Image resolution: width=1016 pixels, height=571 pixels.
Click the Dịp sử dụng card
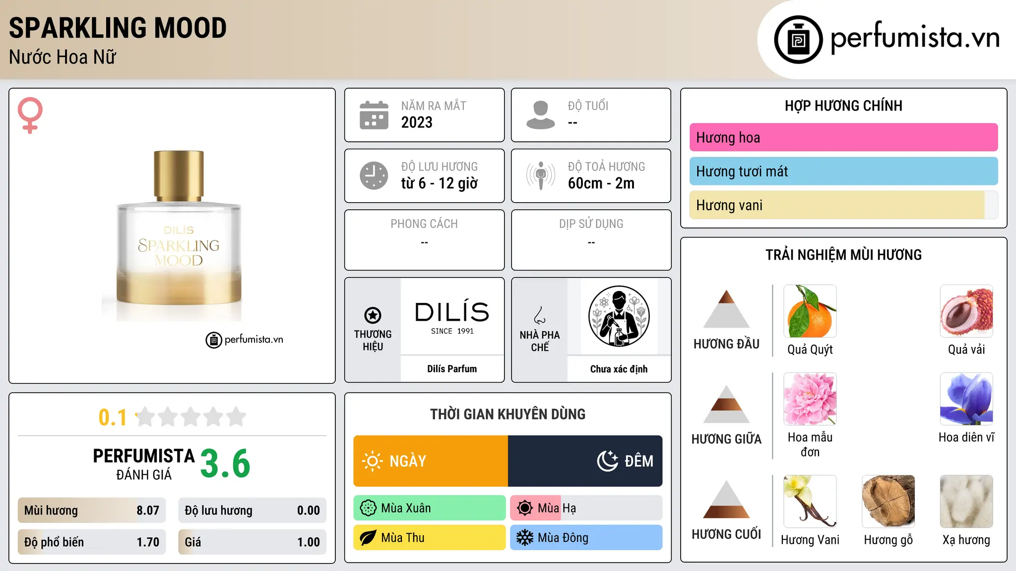(591, 240)
